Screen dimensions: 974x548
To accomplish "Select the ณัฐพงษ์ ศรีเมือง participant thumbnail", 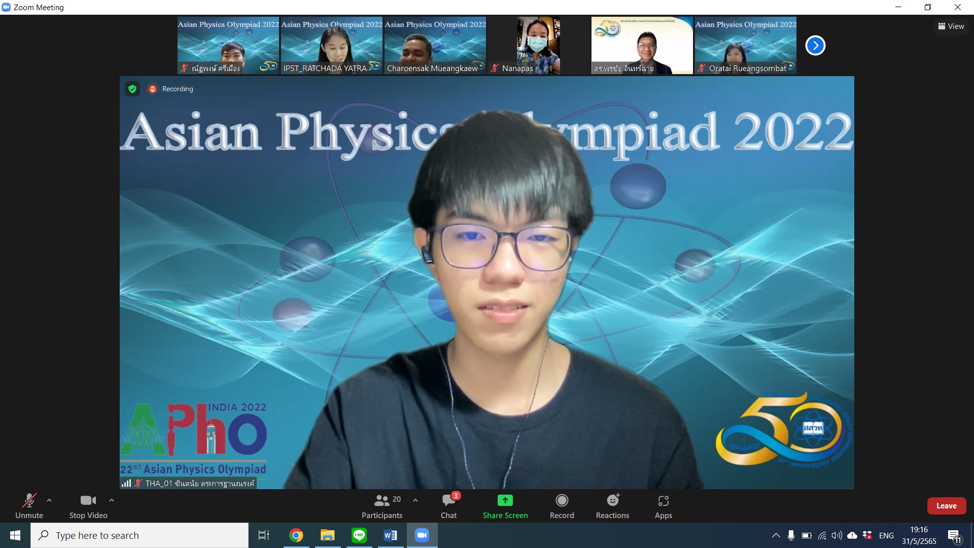I will (x=228, y=46).
